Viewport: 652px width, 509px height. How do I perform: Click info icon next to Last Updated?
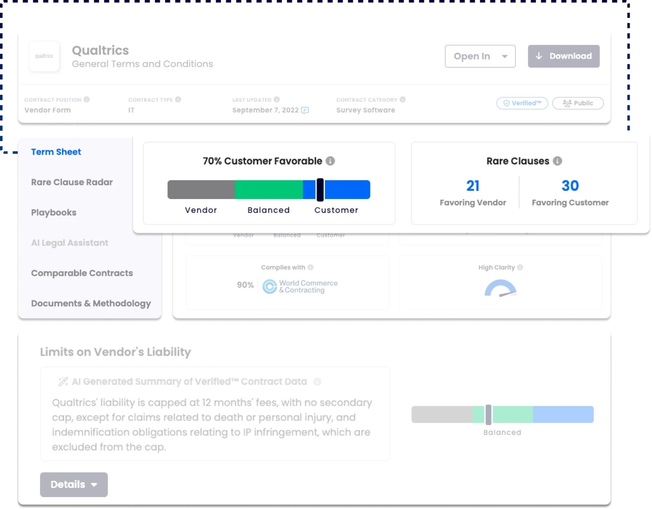tap(277, 100)
